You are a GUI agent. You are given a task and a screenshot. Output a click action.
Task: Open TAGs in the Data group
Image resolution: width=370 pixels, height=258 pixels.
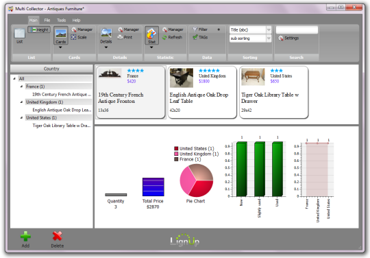click(200, 37)
